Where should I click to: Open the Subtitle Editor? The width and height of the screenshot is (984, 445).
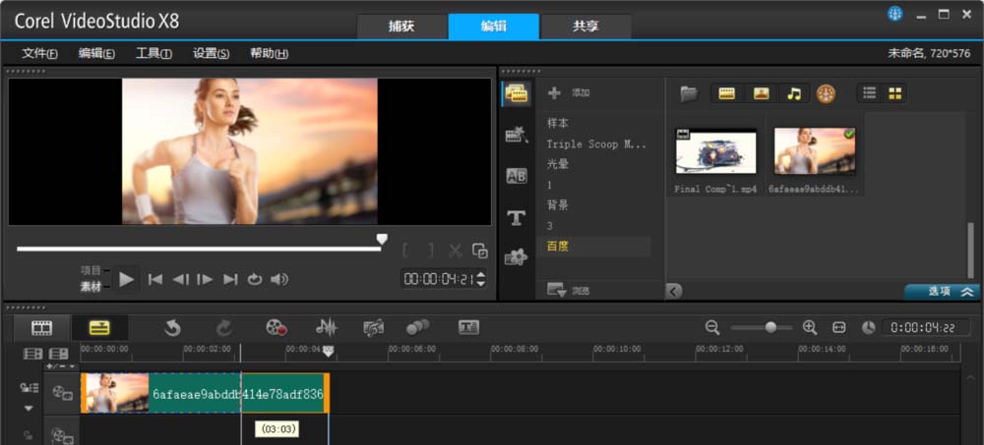pyautogui.click(x=468, y=327)
